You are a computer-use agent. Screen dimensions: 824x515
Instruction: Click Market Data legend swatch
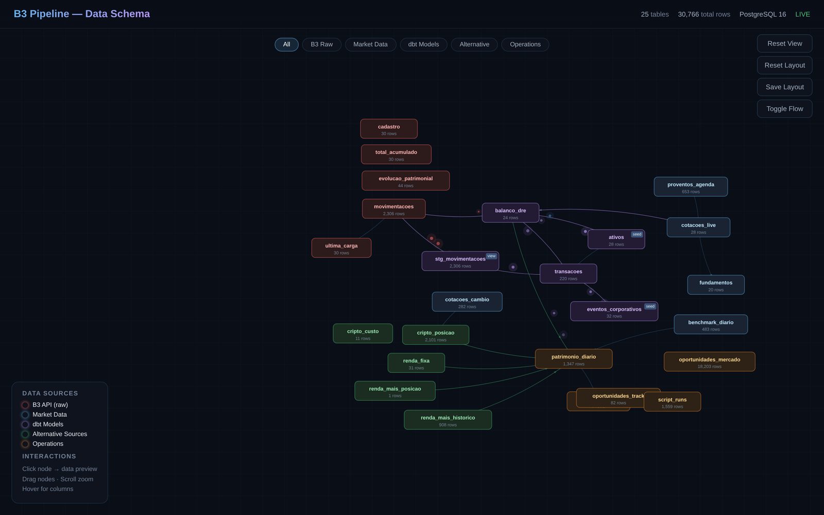click(x=25, y=415)
